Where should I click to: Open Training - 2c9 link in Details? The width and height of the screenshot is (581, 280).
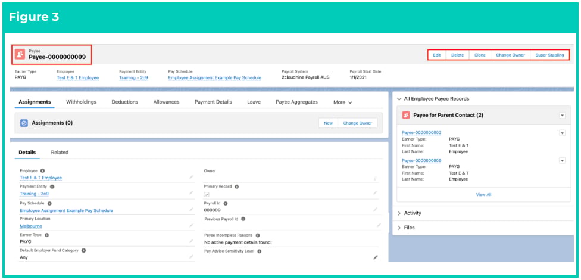34,194
